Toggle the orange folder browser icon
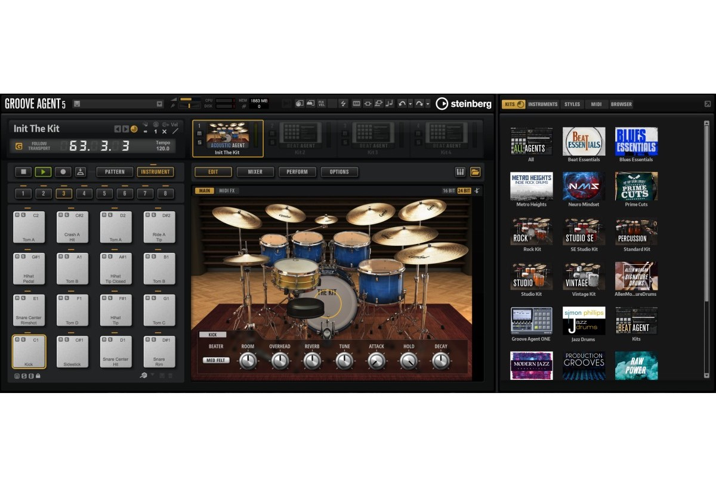Viewport: 716px width, 501px height. point(476,172)
